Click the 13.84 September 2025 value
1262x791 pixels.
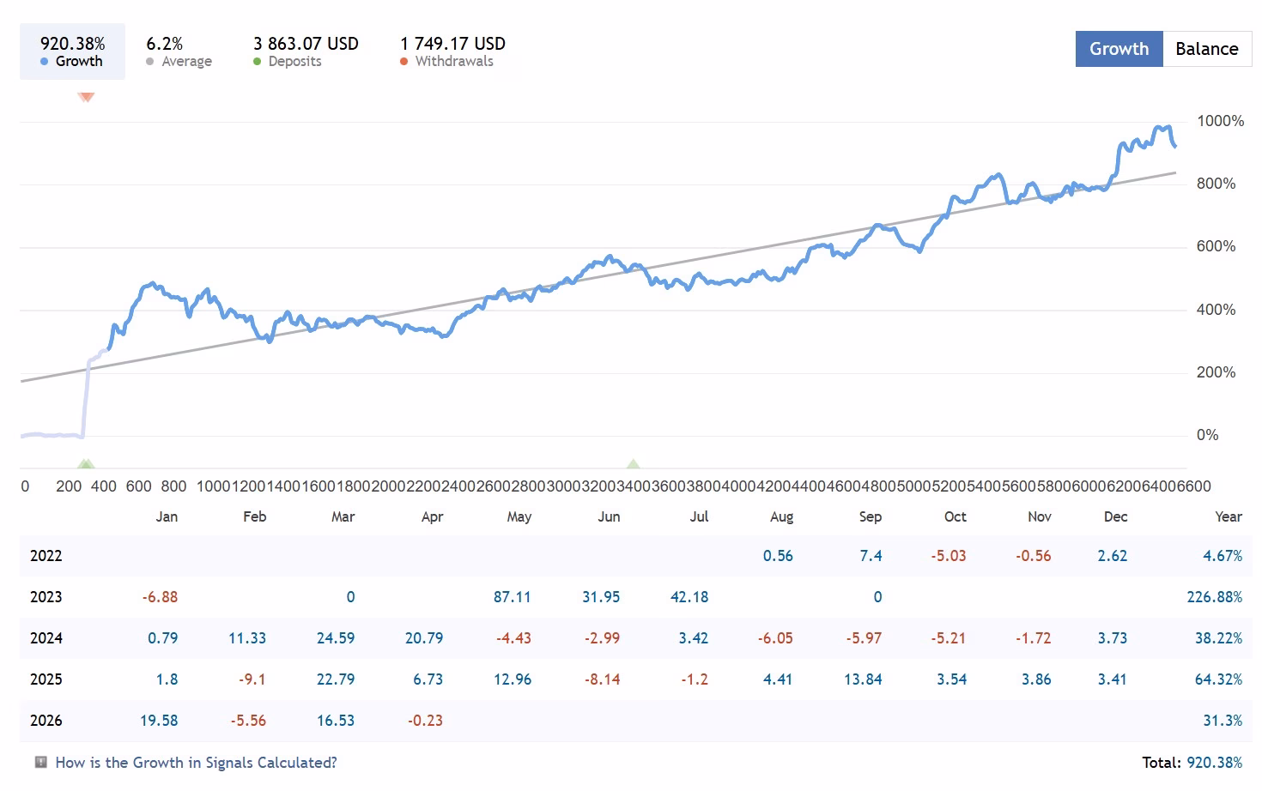[863, 679]
